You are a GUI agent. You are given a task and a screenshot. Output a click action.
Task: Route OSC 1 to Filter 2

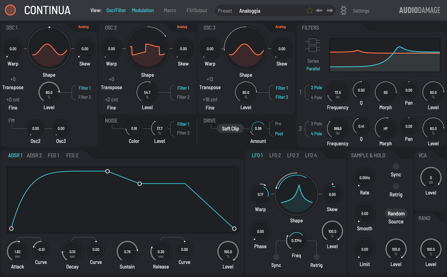pyautogui.click(x=85, y=97)
